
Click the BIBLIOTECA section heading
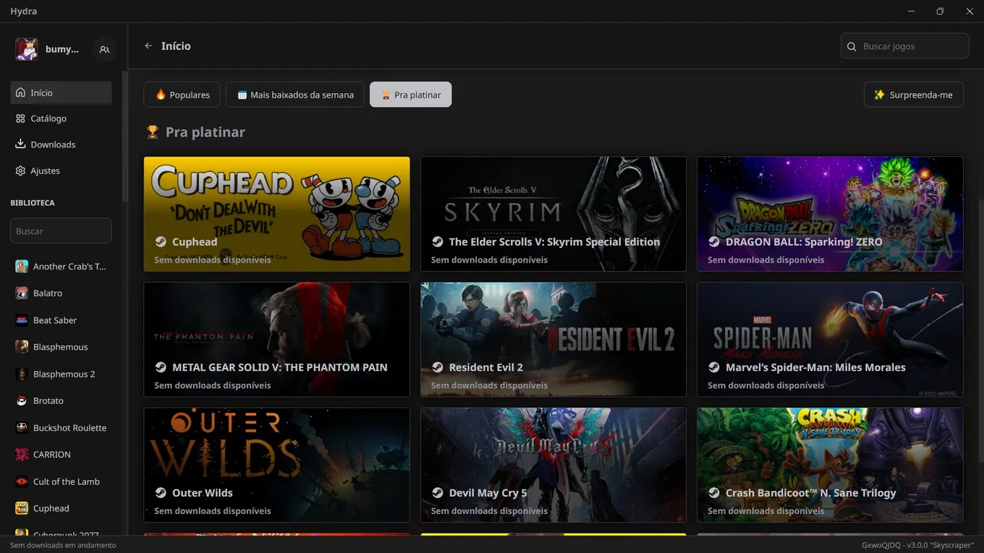click(x=33, y=203)
